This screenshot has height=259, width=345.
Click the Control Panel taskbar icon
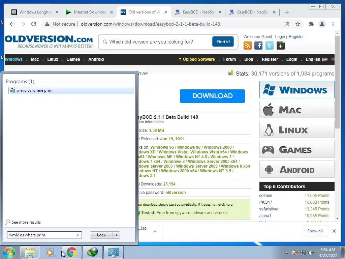point(113,252)
